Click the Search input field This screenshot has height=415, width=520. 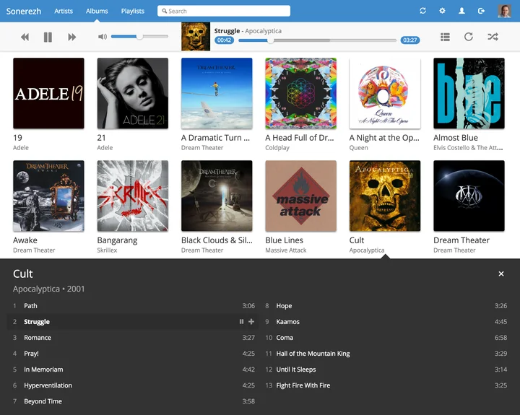coord(224,11)
